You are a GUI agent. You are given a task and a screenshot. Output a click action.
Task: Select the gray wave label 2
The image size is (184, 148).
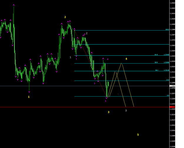[87, 33]
